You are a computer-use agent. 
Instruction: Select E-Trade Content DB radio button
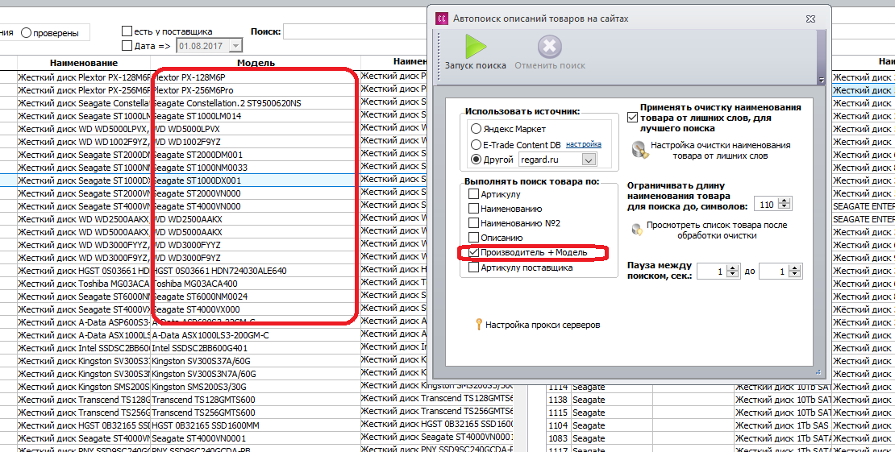click(476, 144)
